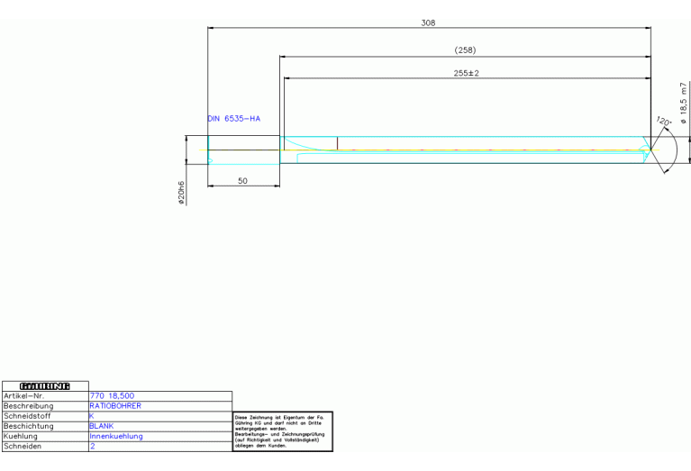Click the article number value 770 18,500

(112, 396)
